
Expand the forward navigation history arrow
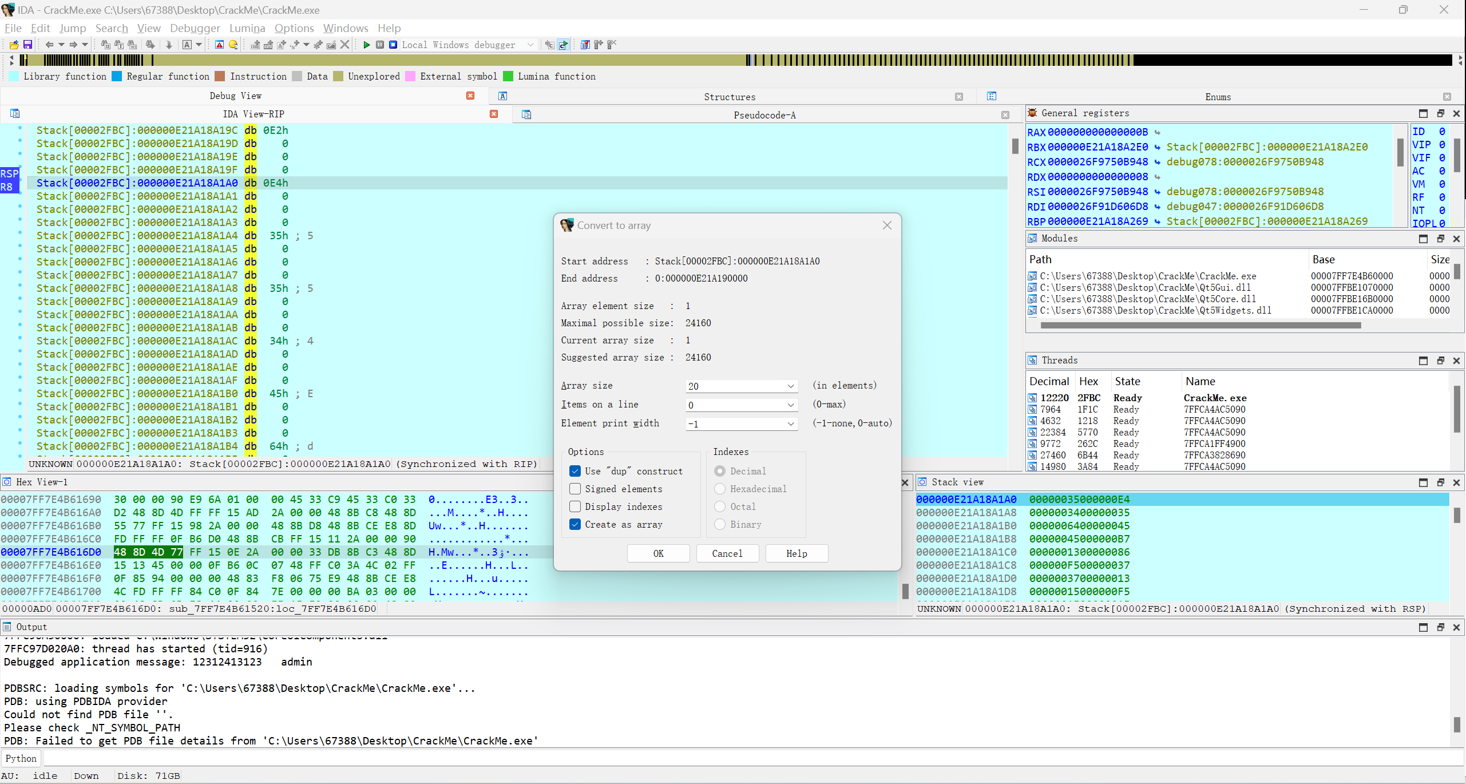tap(85, 45)
